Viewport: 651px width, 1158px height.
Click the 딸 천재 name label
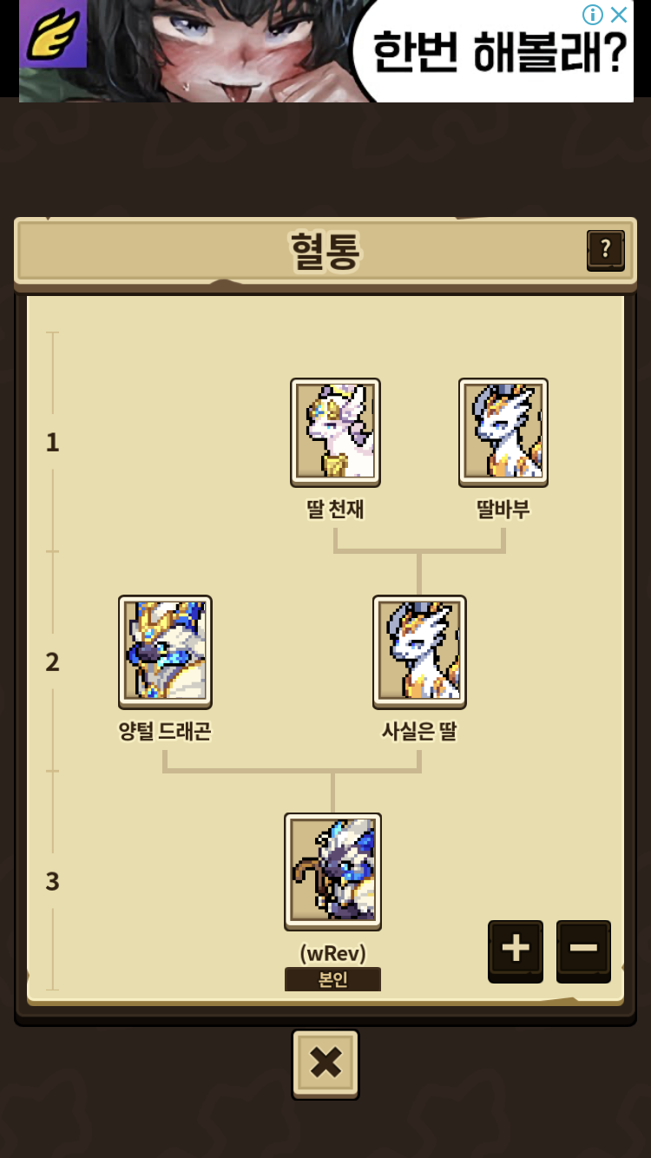click(x=335, y=510)
